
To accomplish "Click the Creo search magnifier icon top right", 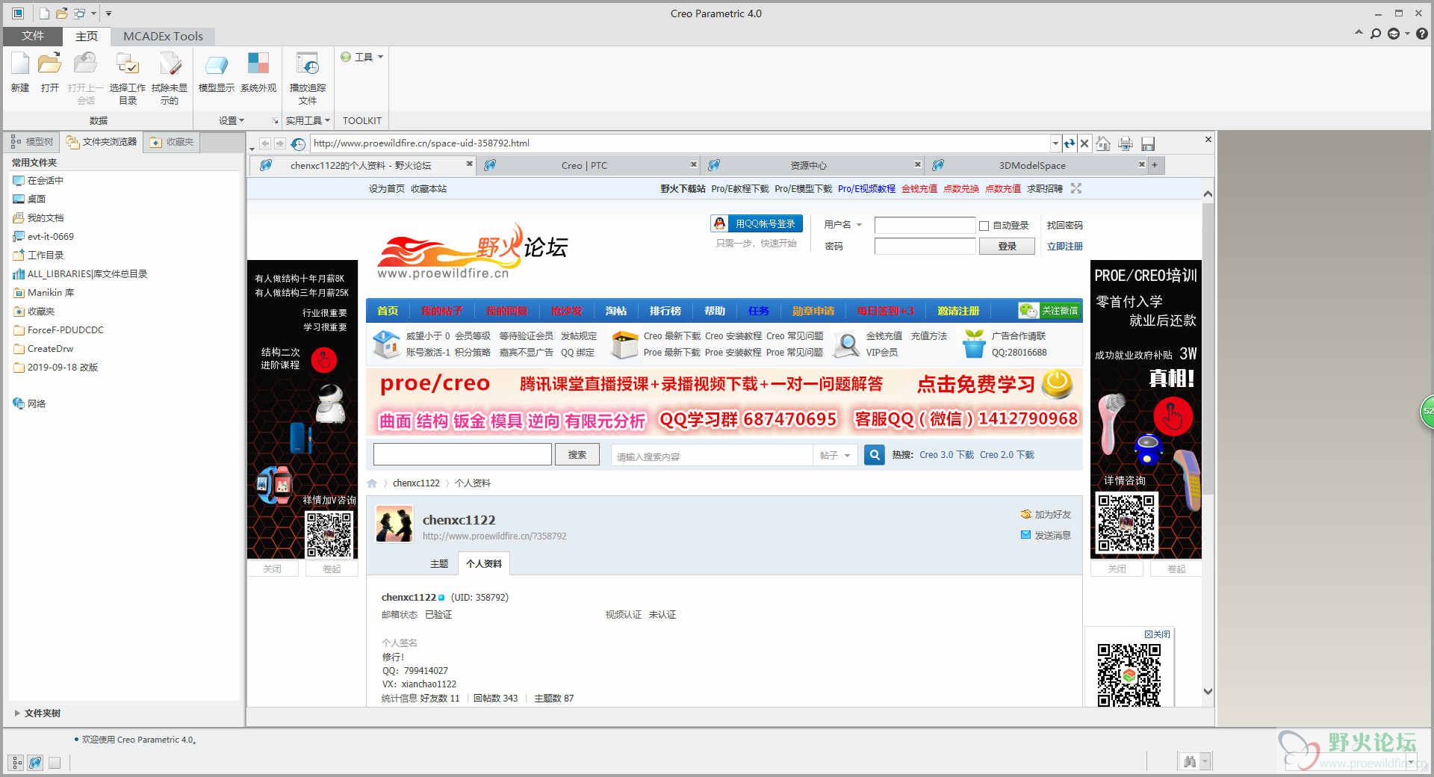I will (1376, 34).
